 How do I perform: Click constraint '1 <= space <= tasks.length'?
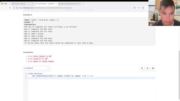pyautogui.click(x=41, y=61)
